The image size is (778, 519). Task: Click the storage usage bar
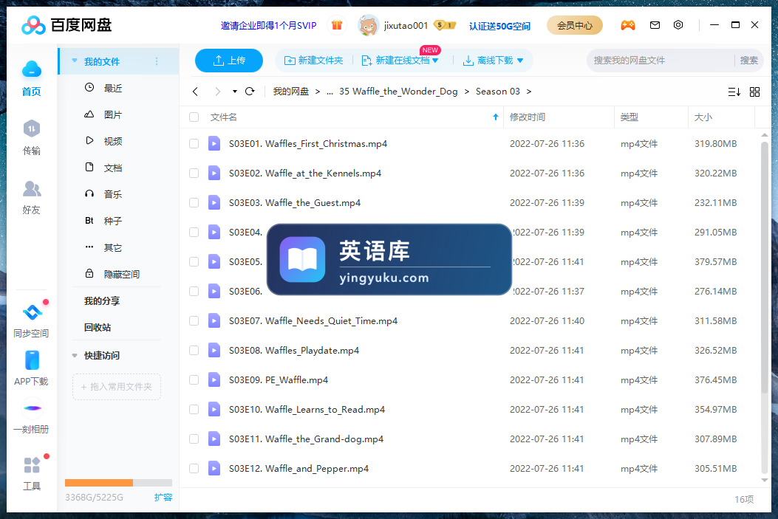pos(119,483)
